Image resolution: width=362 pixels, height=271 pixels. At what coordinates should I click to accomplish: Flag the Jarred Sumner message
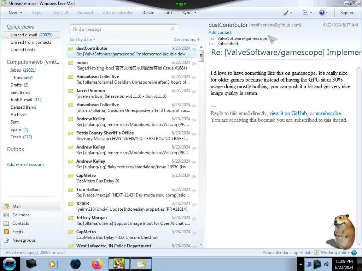pyautogui.click(x=194, y=92)
